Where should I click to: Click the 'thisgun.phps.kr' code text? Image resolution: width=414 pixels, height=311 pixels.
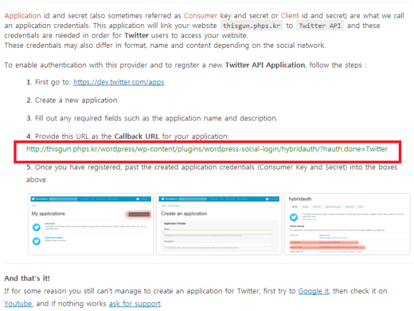(252, 25)
